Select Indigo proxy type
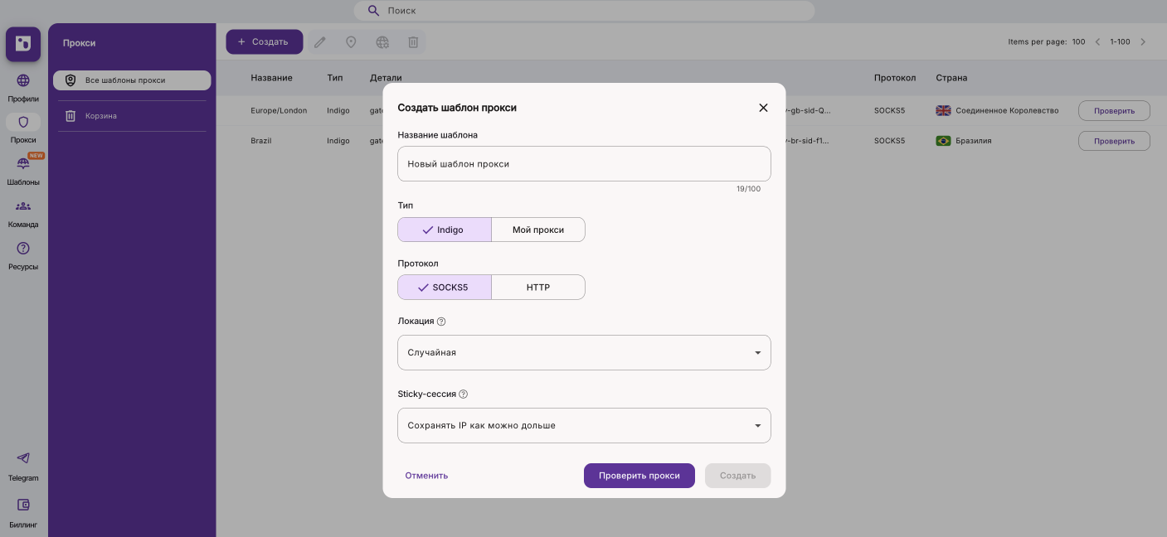Image resolution: width=1167 pixels, height=537 pixels. coord(445,230)
